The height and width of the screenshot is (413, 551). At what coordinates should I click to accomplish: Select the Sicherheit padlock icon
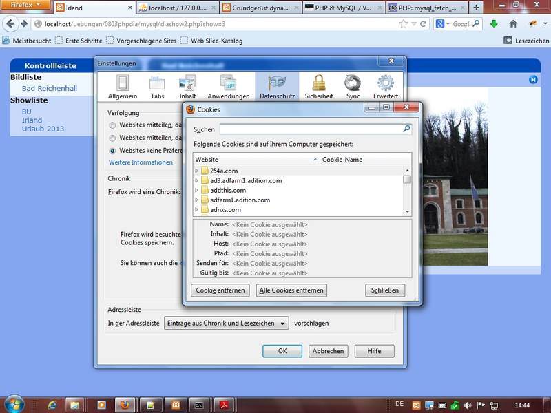tap(319, 84)
